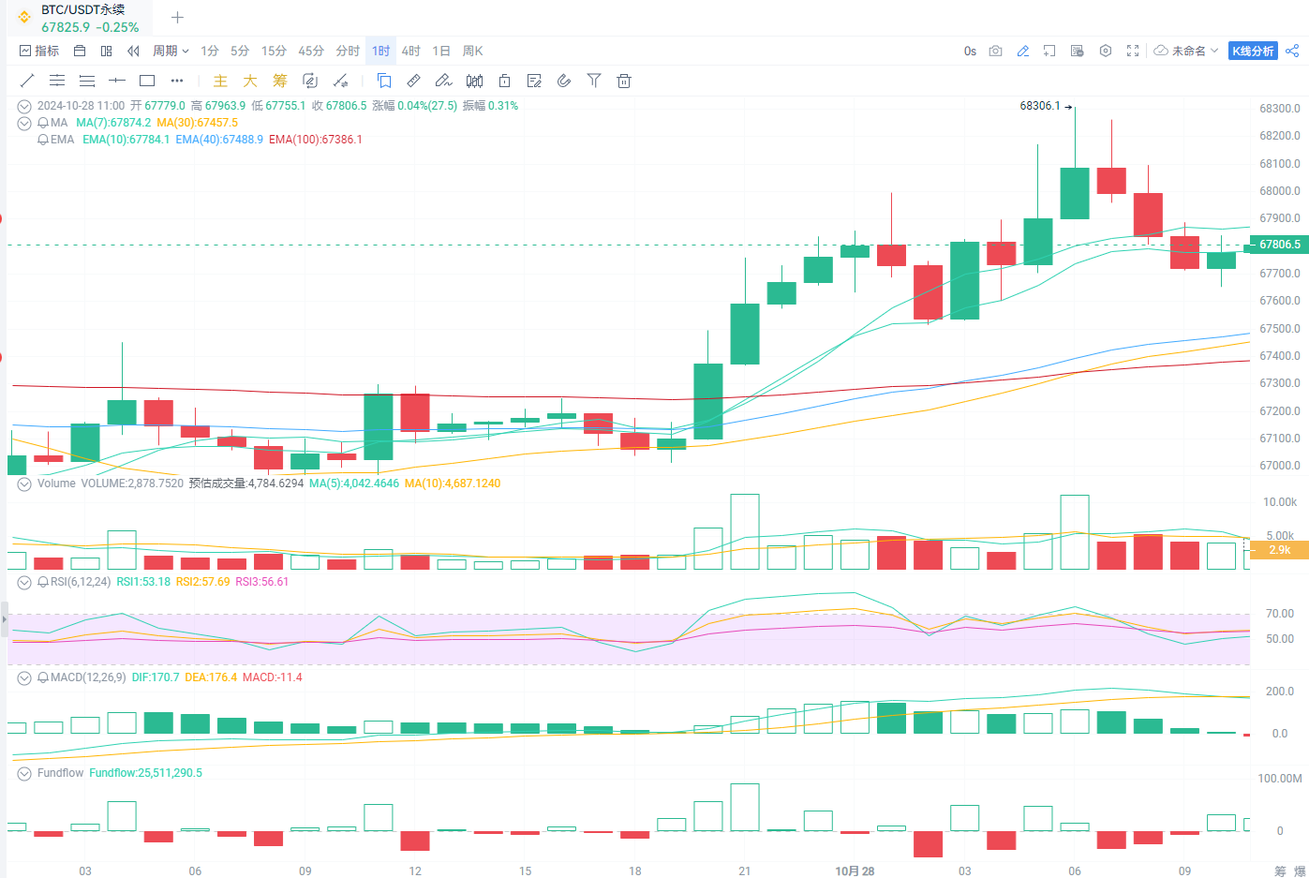Viewport: 1309px width, 878px height.
Task: Expand the 周期 period dropdown
Action: click(171, 51)
